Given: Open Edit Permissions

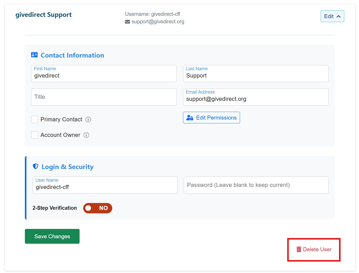Looking at the screenshot, I should (212, 118).
